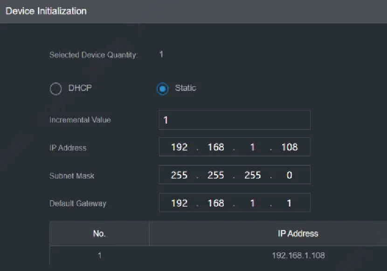387x271 pixels.
Task: Click the IP Address column header
Action: [297, 233]
